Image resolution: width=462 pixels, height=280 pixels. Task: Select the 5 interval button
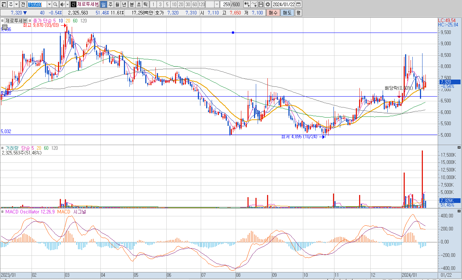[167, 4]
